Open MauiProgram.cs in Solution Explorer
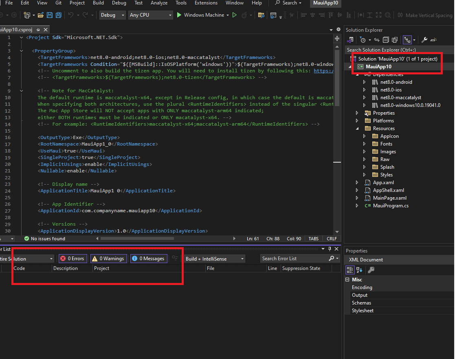The image size is (455, 359). 390,206
